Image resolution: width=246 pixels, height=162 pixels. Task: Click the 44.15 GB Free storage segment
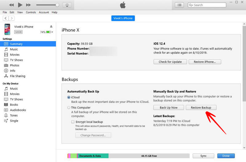click(149, 156)
